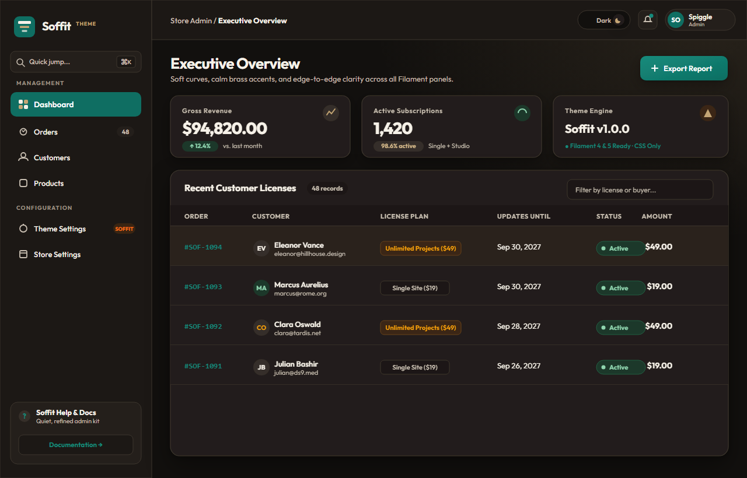Click the Theme Engine triangle icon
Viewport: 747px width, 478px height.
(708, 113)
